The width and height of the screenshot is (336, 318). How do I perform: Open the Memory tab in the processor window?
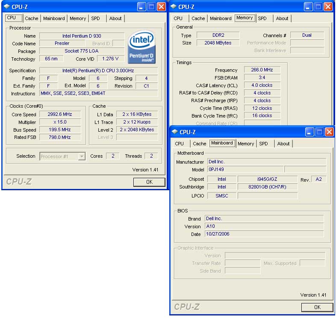pyautogui.click(x=78, y=18)
